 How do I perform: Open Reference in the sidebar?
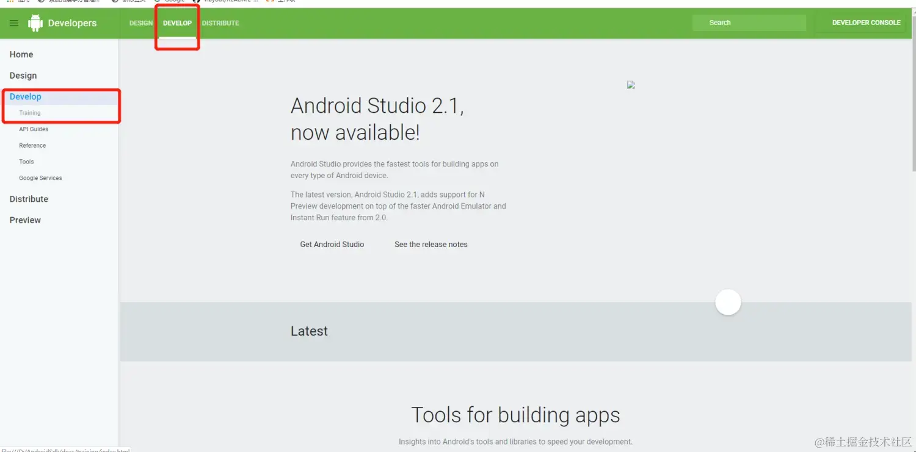tap(32, 145)
